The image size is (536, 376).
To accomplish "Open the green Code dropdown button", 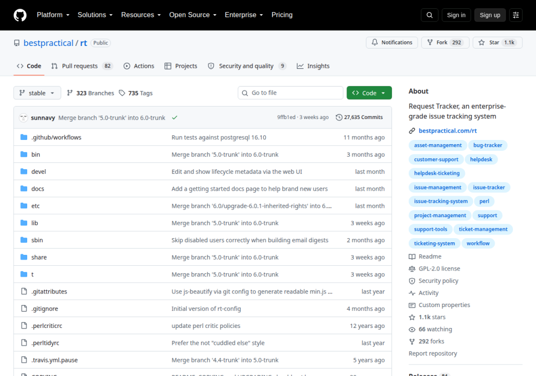I will coord(369,93).
